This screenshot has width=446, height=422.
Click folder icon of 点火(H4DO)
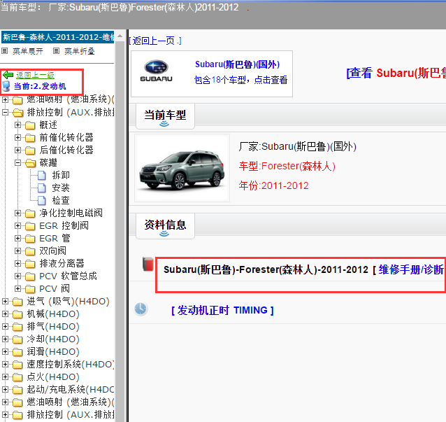pos(17,377)
